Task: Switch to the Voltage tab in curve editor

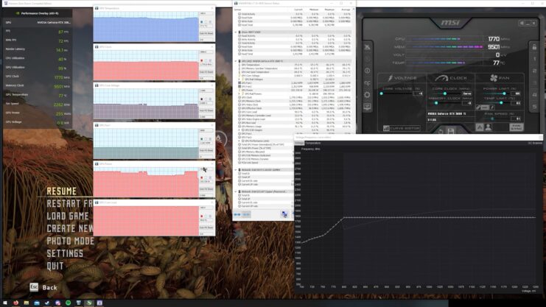Action: (x=299, y=143)
